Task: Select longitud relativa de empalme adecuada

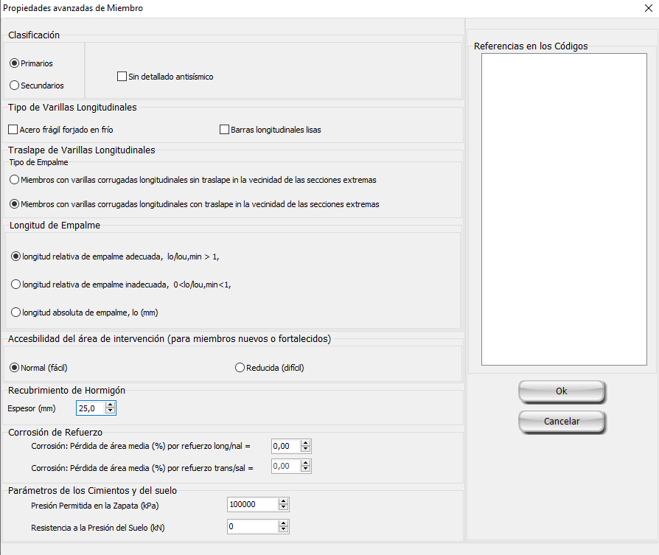Action: point(16,256)
